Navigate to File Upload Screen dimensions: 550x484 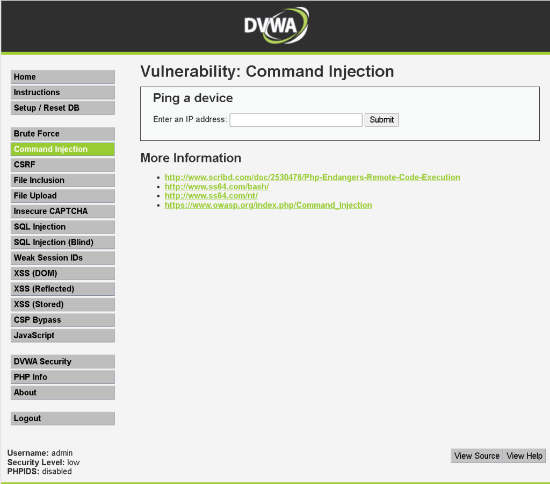(x=62, y=196)
